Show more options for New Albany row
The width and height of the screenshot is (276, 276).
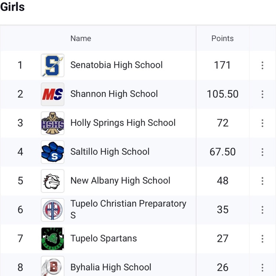[262, 181]
